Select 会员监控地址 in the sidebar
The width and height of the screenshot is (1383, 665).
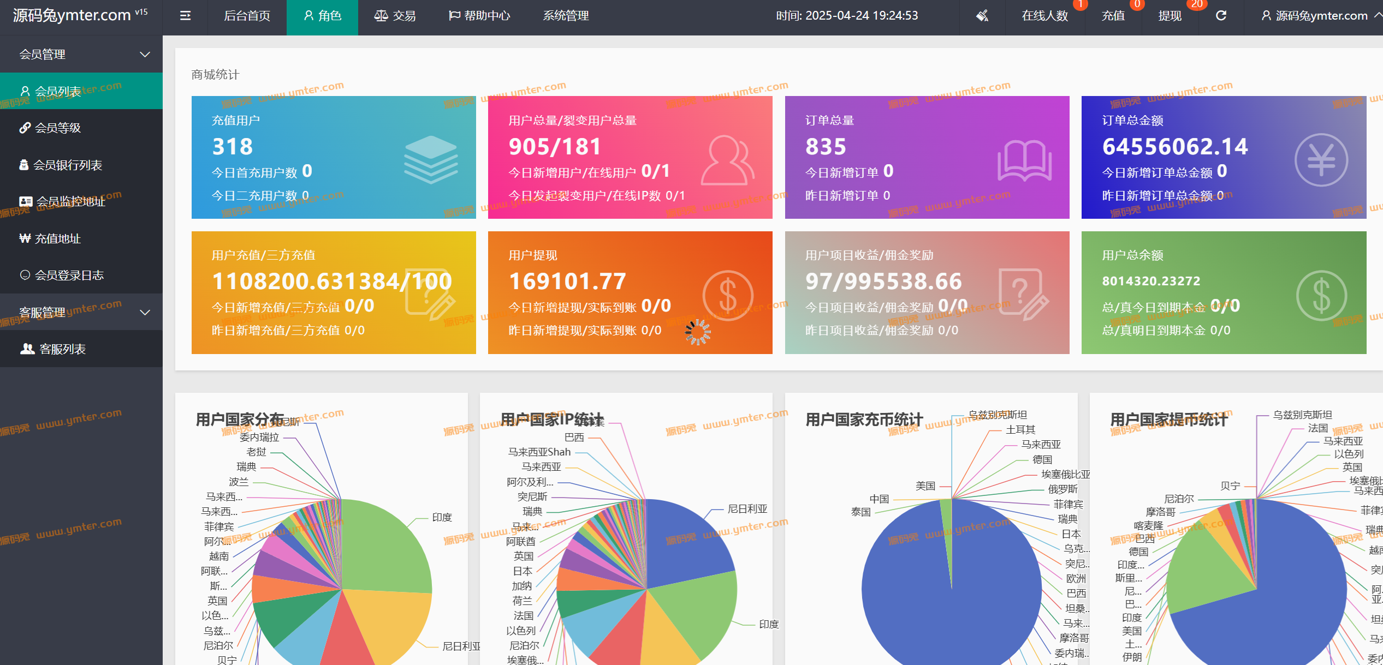(81, 201)
